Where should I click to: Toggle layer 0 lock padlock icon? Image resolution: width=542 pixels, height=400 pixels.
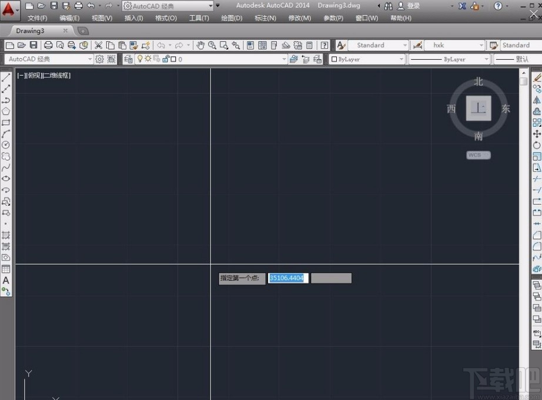[x=165, y=59]
